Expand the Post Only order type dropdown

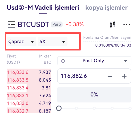94,61
